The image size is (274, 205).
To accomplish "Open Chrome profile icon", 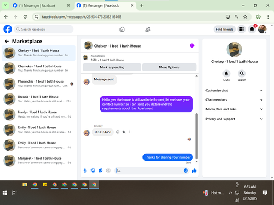I will (x=258, y=17).
